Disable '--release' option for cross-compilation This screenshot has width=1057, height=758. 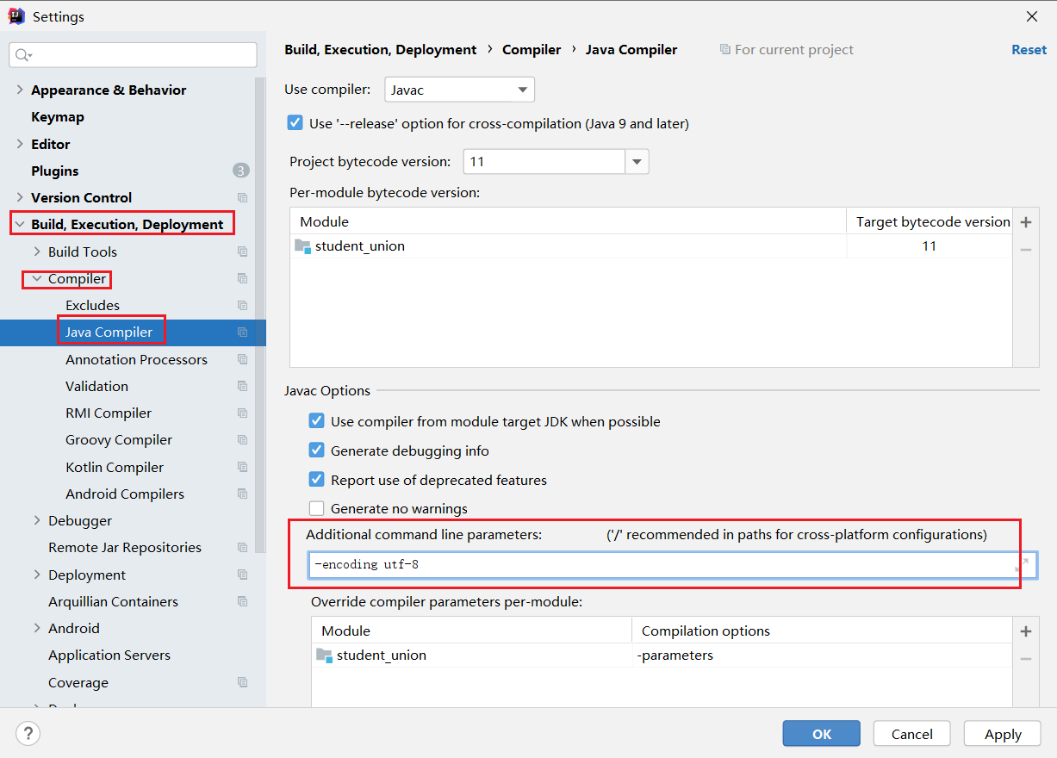295,123
